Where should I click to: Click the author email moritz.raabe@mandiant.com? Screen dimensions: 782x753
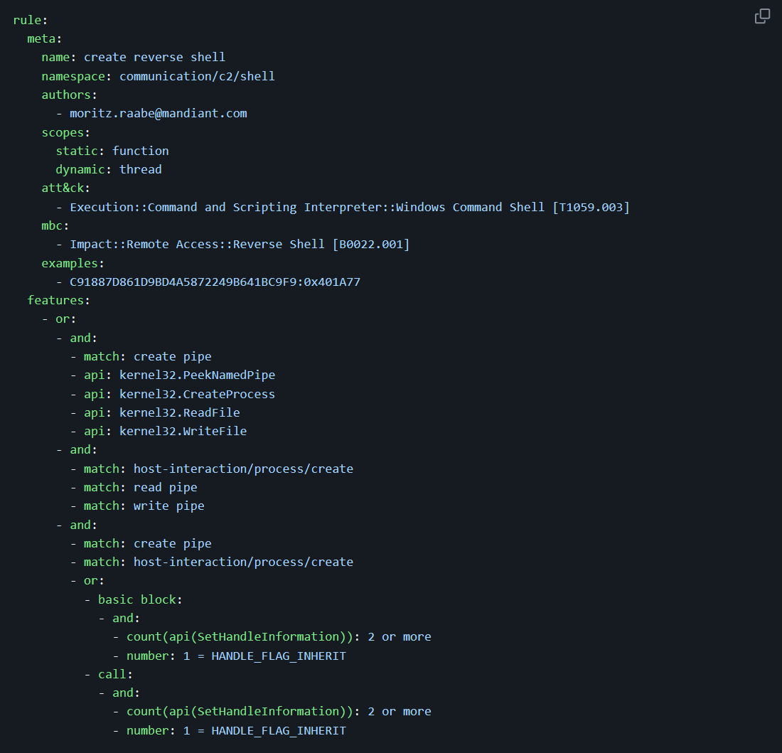coord(158,113)
